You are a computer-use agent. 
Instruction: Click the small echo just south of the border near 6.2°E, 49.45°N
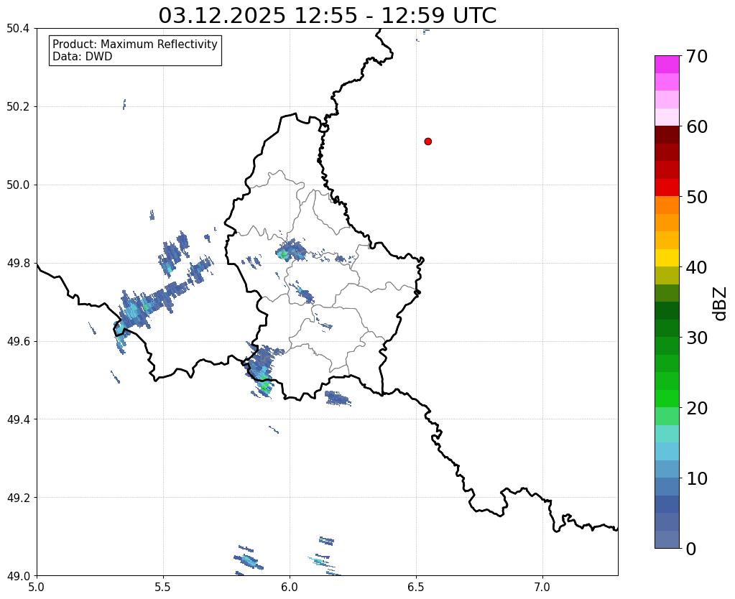tap(338, 399)
